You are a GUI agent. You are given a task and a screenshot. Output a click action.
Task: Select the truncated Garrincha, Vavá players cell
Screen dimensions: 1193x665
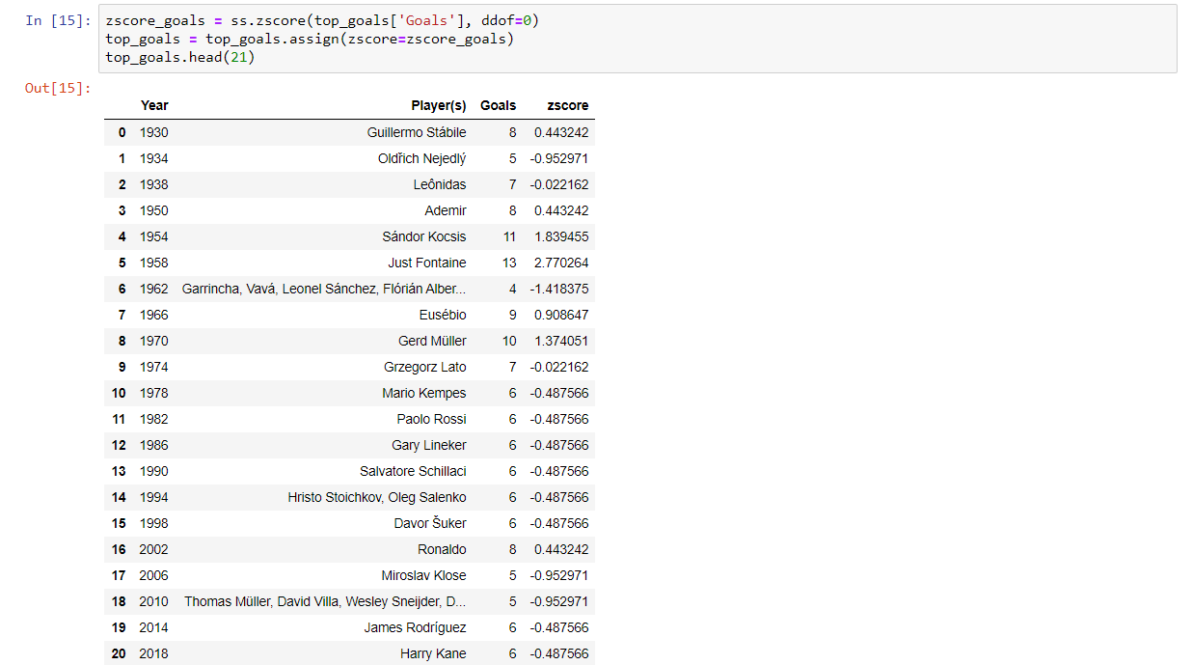[x=324, y=289]
